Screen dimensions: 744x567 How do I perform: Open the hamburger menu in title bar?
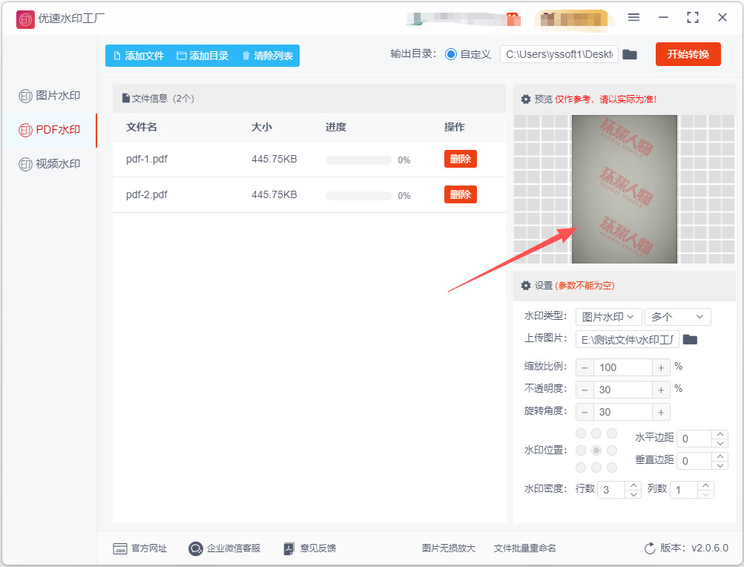coord(633,18)
